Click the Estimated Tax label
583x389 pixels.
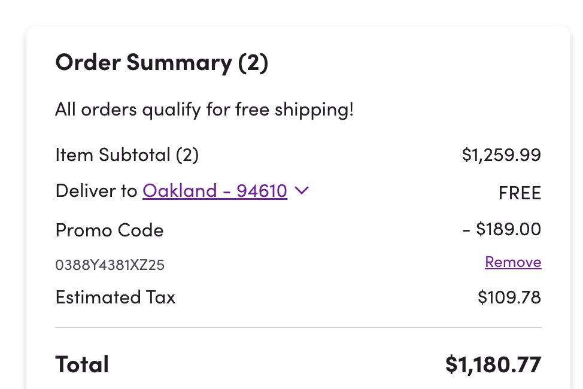pyautogui.click(x=116, y=297)
